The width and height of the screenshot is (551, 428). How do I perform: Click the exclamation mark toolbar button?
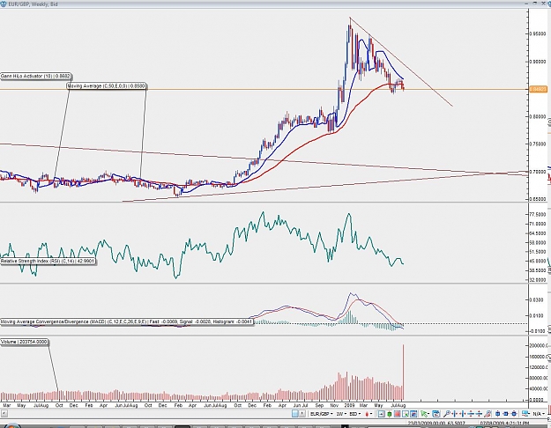tap(302, 414)
